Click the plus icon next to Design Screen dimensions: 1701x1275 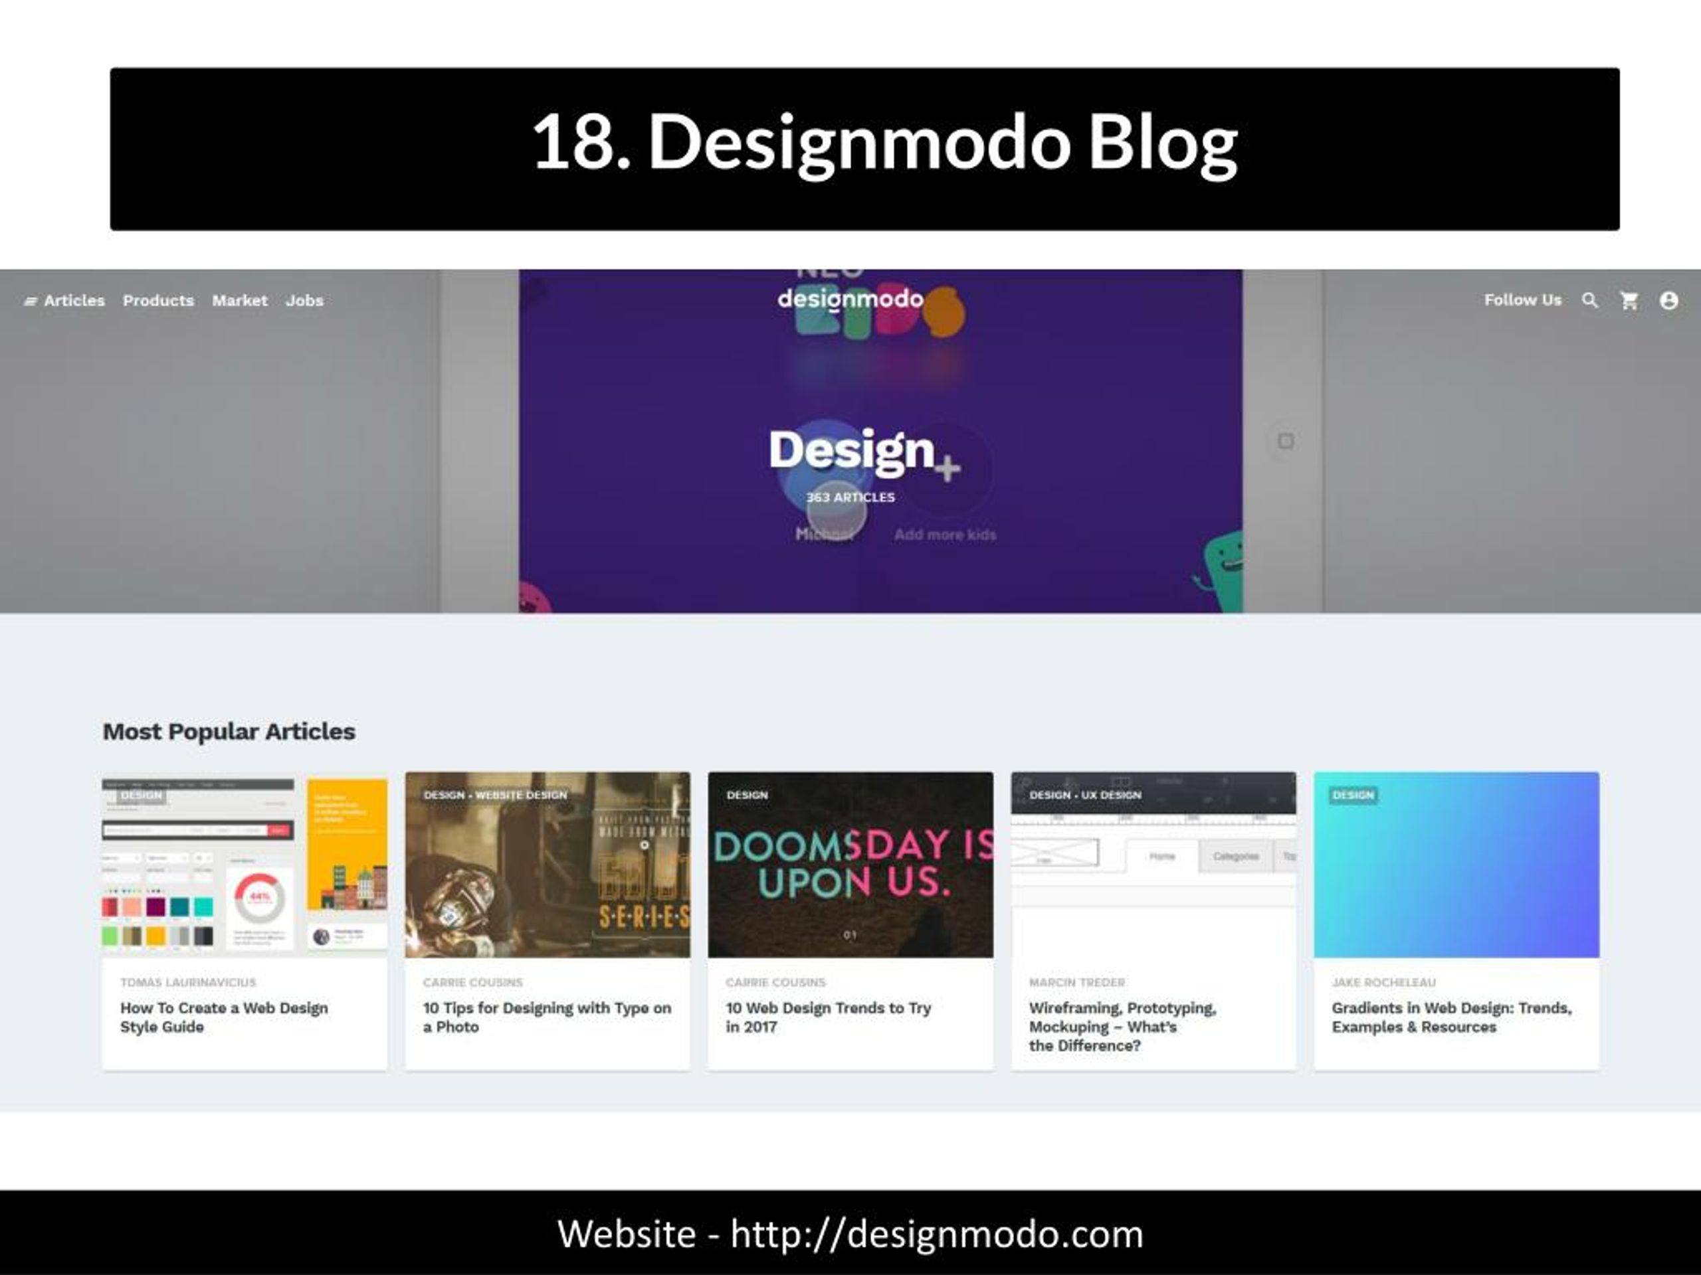pyautogui.click(x=948, y=468)
